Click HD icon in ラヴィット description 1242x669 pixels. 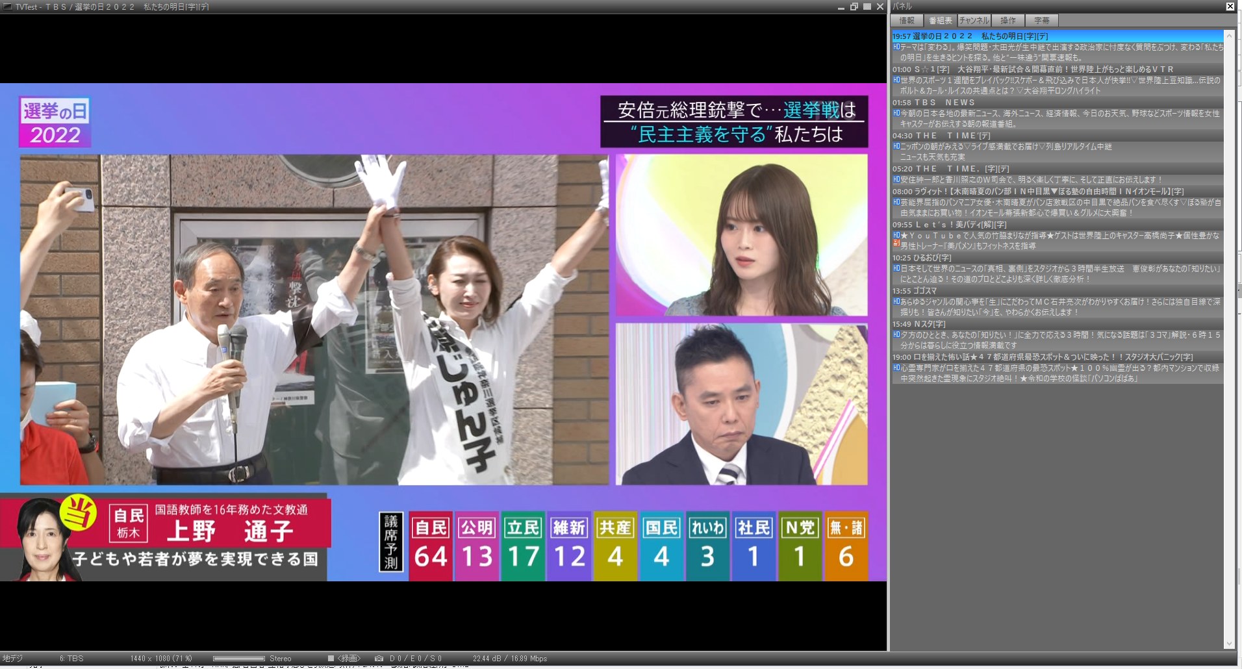pos(896,202)
